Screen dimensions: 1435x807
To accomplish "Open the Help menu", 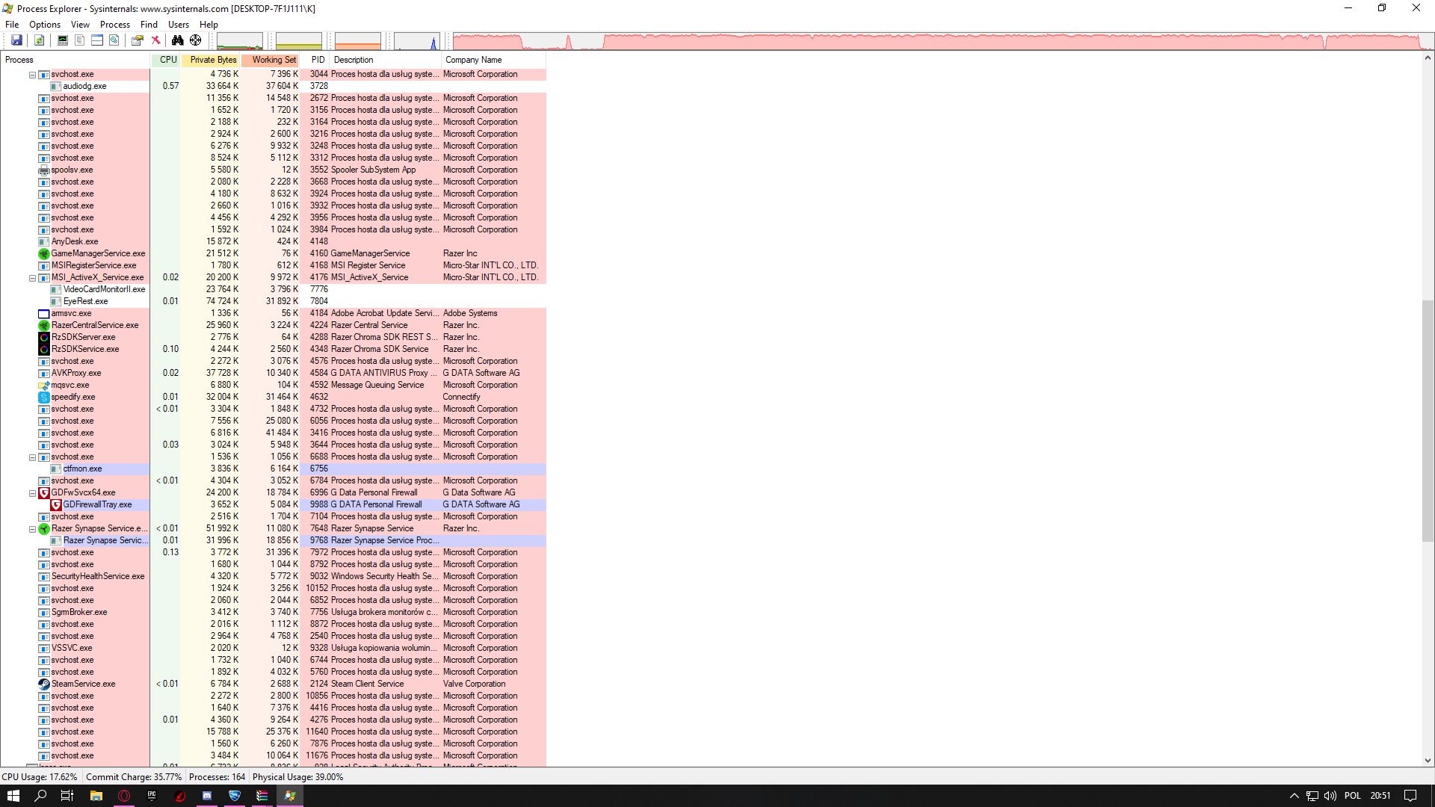I will click(x=209, y=25).
